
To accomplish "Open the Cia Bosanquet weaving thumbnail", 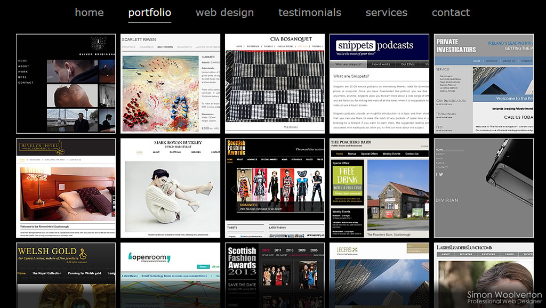I will [275, 84].
